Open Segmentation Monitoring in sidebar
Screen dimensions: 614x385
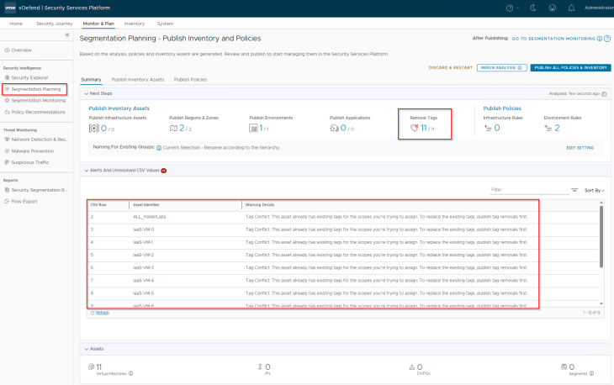[x=38, y=100]
